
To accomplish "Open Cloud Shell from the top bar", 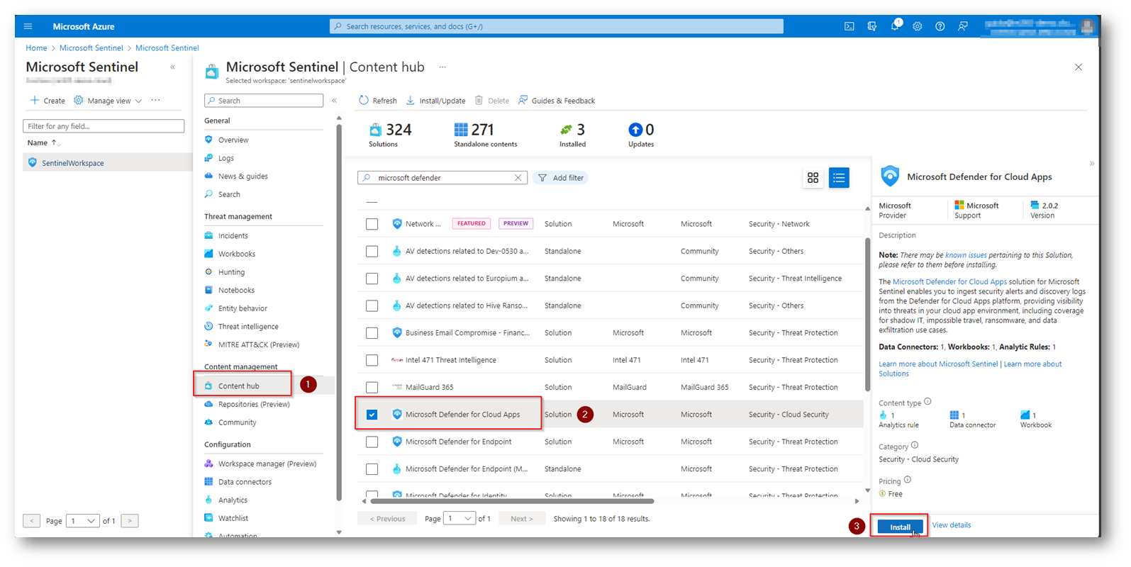I will click(849, 26).
